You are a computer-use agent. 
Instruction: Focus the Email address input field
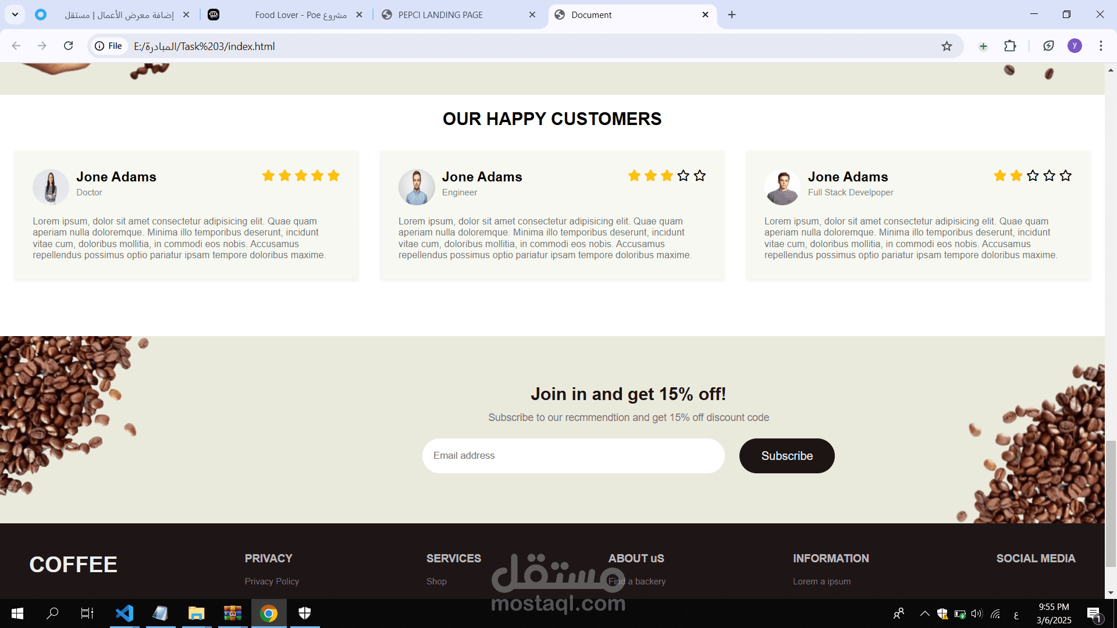[x=573, y=456]
